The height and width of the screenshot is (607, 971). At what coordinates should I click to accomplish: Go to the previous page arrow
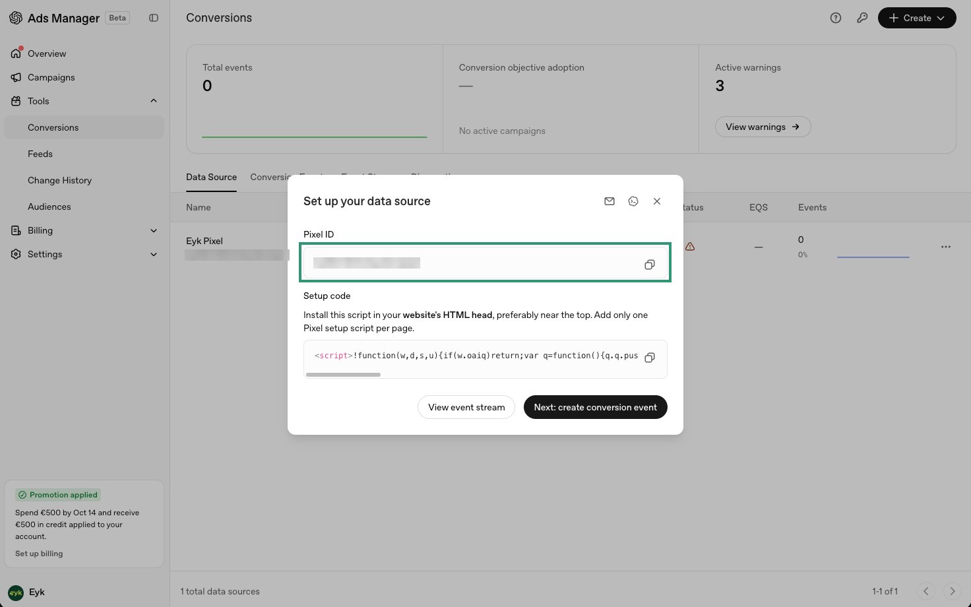coord(926,591)
